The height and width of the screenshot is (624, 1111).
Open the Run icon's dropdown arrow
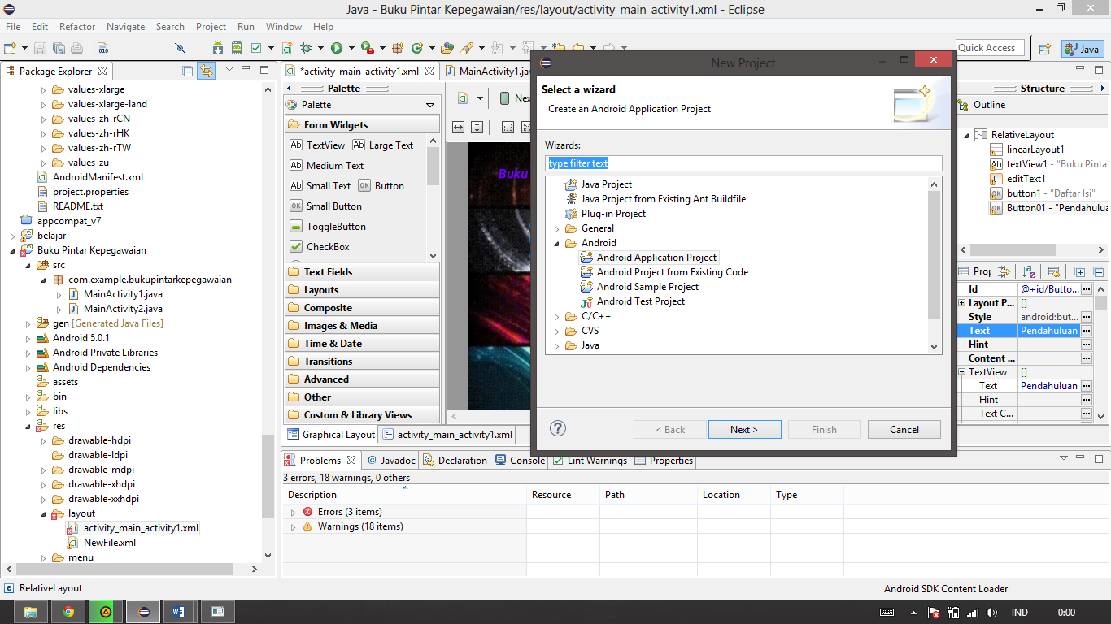(x=351, y=49)
